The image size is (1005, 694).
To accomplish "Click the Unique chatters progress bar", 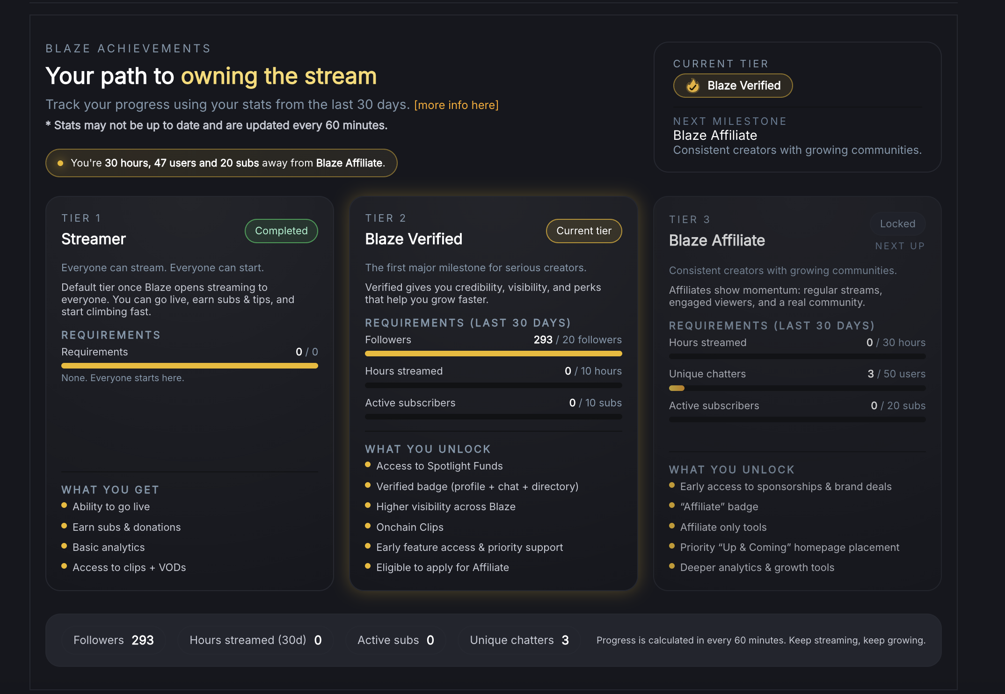I will coord(797,388).
